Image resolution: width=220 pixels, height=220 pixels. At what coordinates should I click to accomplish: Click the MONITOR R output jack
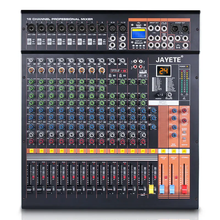click(170, 45)
